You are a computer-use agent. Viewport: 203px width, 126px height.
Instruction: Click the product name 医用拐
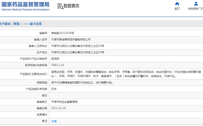[x=55, y=59]
